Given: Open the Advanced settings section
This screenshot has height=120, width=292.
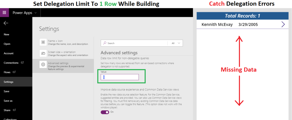Looking at the screenshot, I should click(x=63, y=66).
